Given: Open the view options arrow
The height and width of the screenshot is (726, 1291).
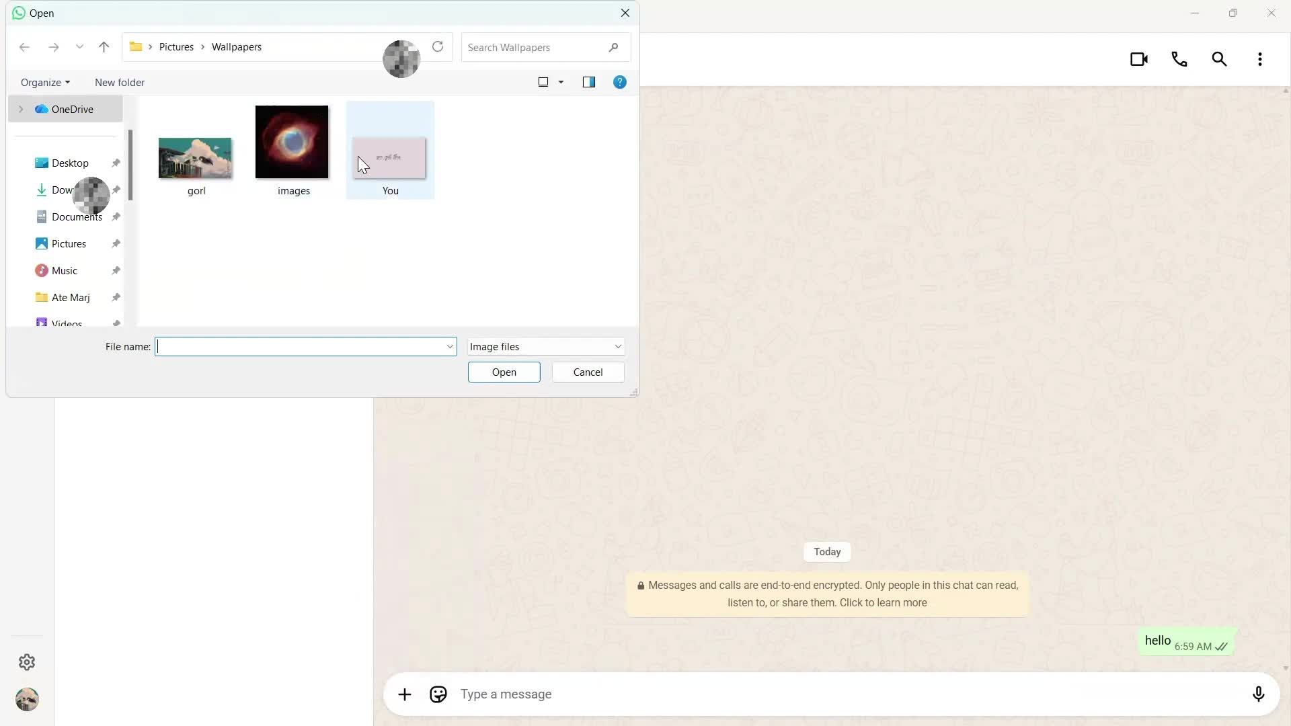Looking at the screenshot, I should pos(561,82).
